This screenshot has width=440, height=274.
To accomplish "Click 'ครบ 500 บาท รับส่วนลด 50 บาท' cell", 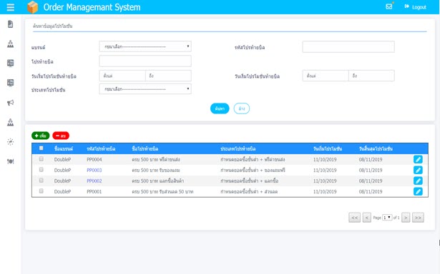I will [x=162, y=192].
